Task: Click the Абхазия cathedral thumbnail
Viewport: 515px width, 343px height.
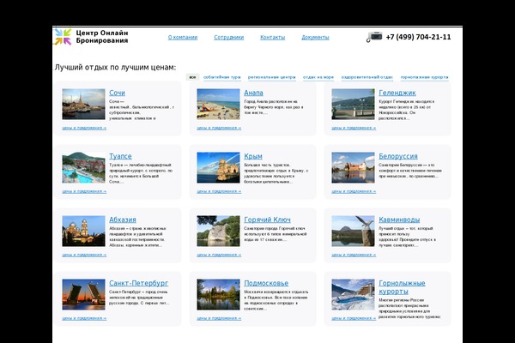Action: 83,231
